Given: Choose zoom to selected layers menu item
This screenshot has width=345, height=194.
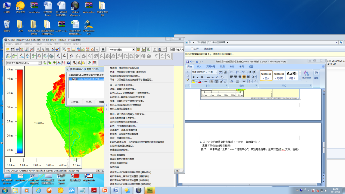Looking at the screenshot, I should 139,68.
